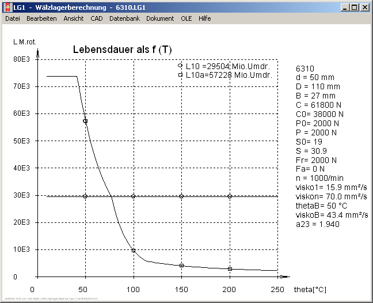
Task: Select the L10a square data point at 100°C
Action: tap(134, 251)
